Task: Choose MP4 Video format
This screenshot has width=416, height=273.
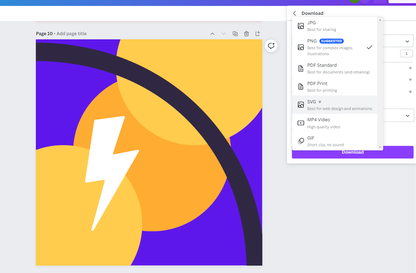Action: [x=334, y=123]
